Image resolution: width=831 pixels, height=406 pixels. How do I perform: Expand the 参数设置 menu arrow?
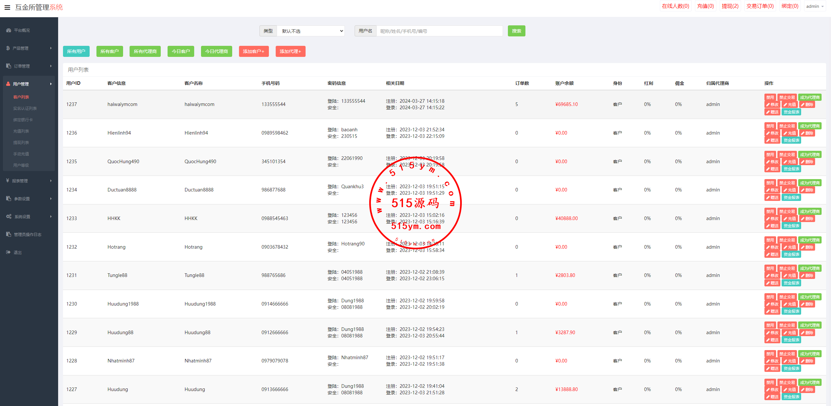point(51,199)
